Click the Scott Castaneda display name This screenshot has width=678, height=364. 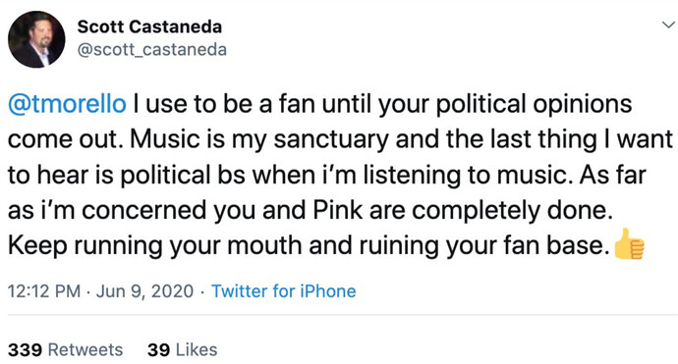click(149, 26)
